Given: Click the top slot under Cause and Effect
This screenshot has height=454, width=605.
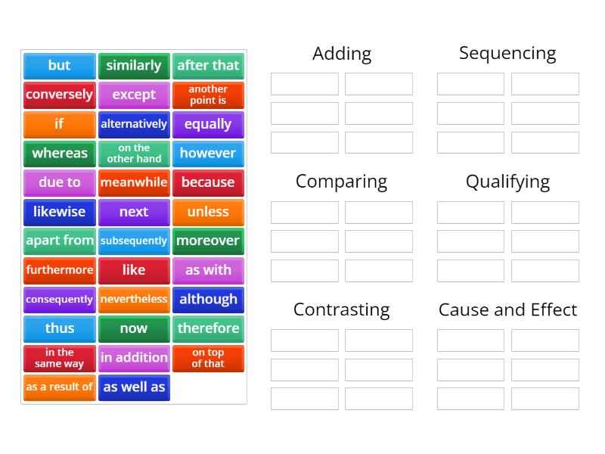Looking at the screenshot, I should [x=470, y=340].
